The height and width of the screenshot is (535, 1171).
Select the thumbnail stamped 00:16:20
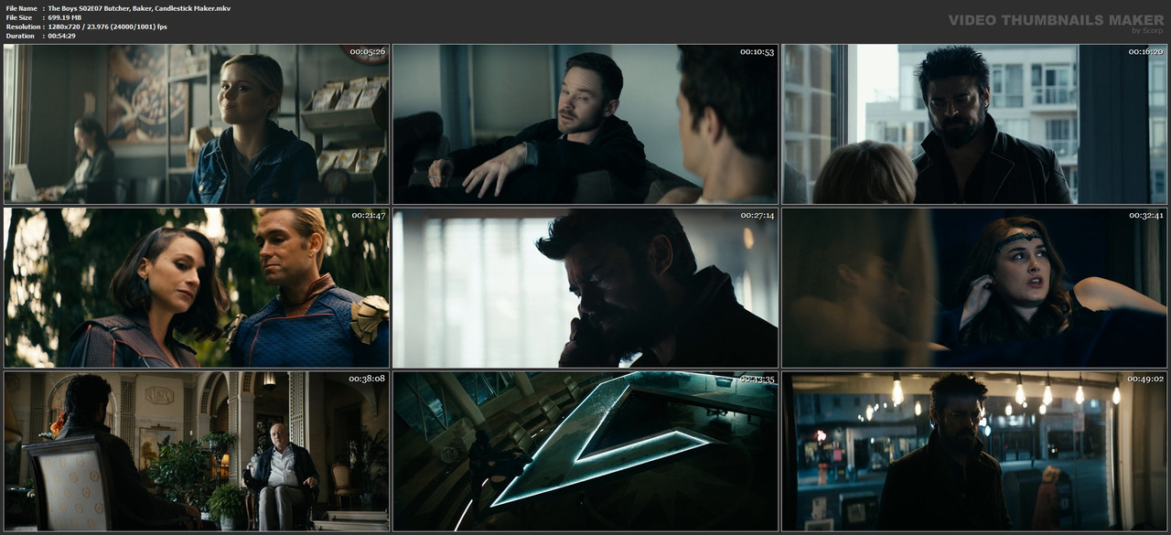click(974, 123)
